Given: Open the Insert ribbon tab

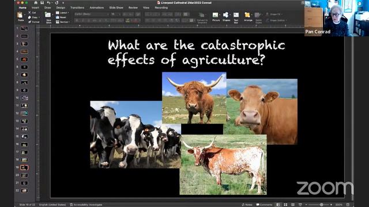Looking at the screenshot, I should coord(35,7).
